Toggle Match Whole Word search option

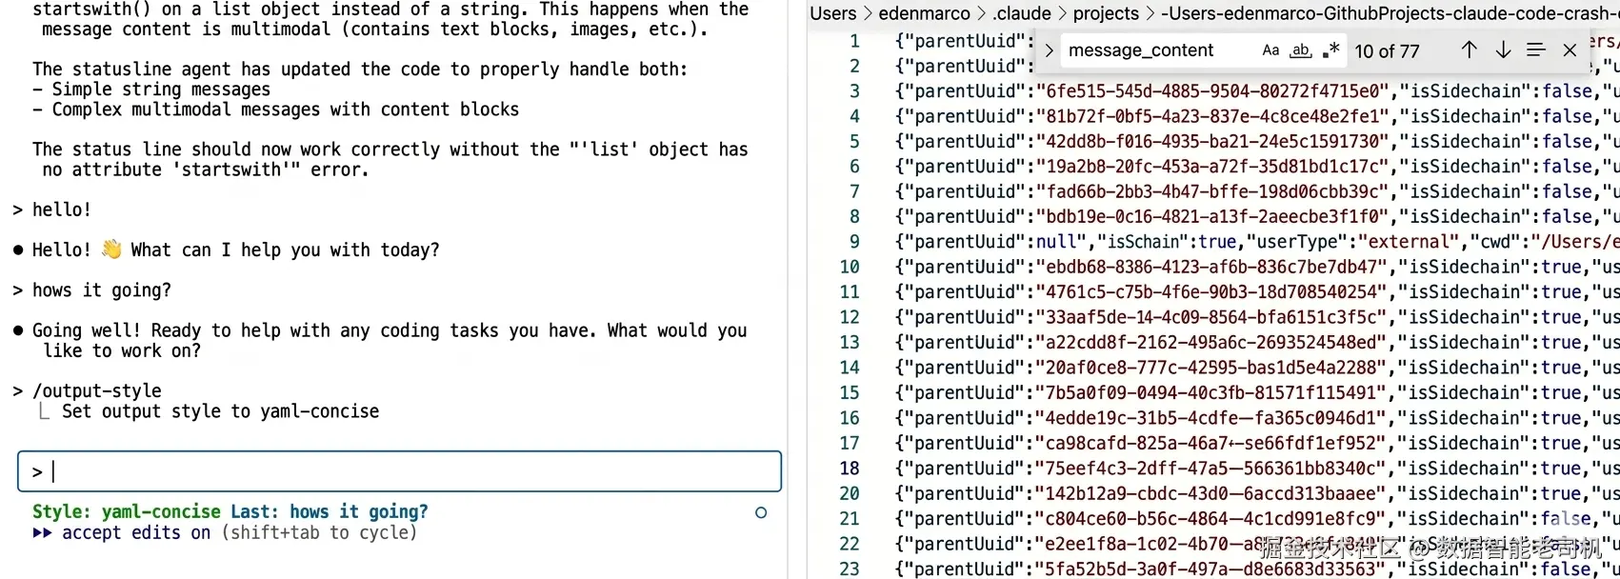pos(1301,50)
